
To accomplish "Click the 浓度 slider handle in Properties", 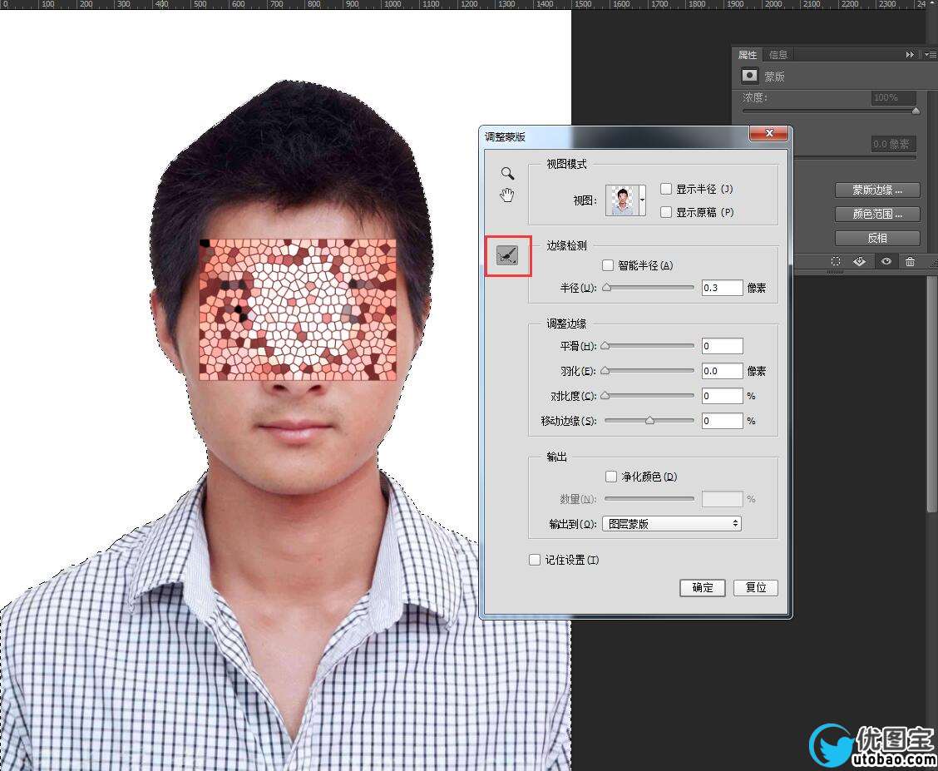I will pos(916,111).
